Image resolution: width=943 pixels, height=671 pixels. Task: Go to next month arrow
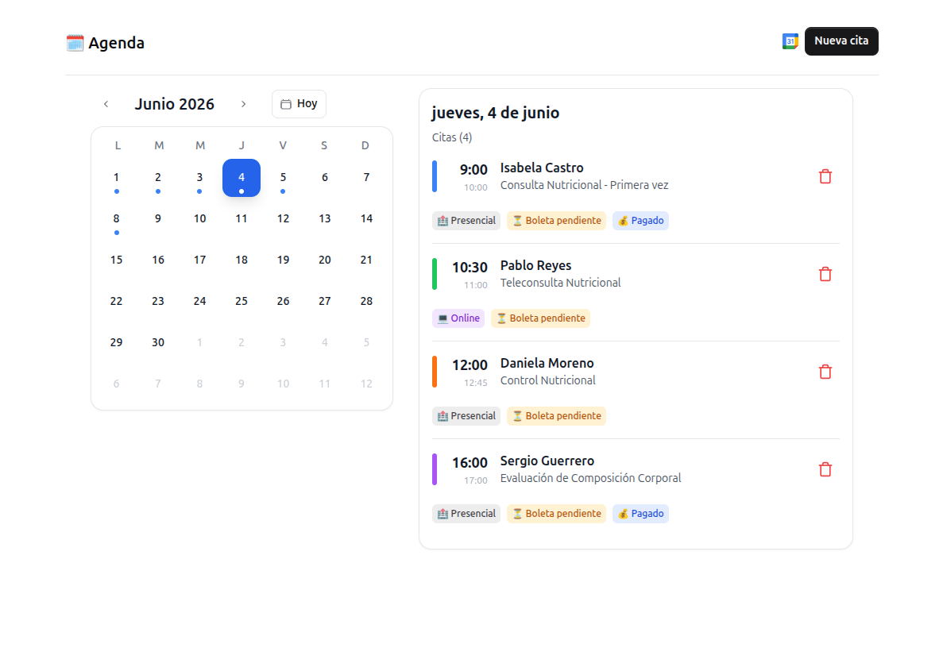(244, 104)
